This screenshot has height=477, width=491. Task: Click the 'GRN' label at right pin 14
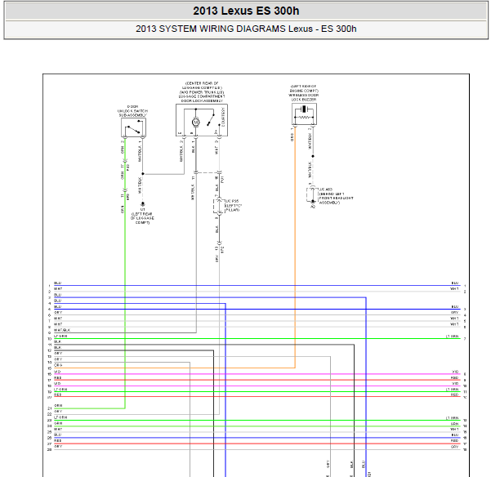pos(455,424)
